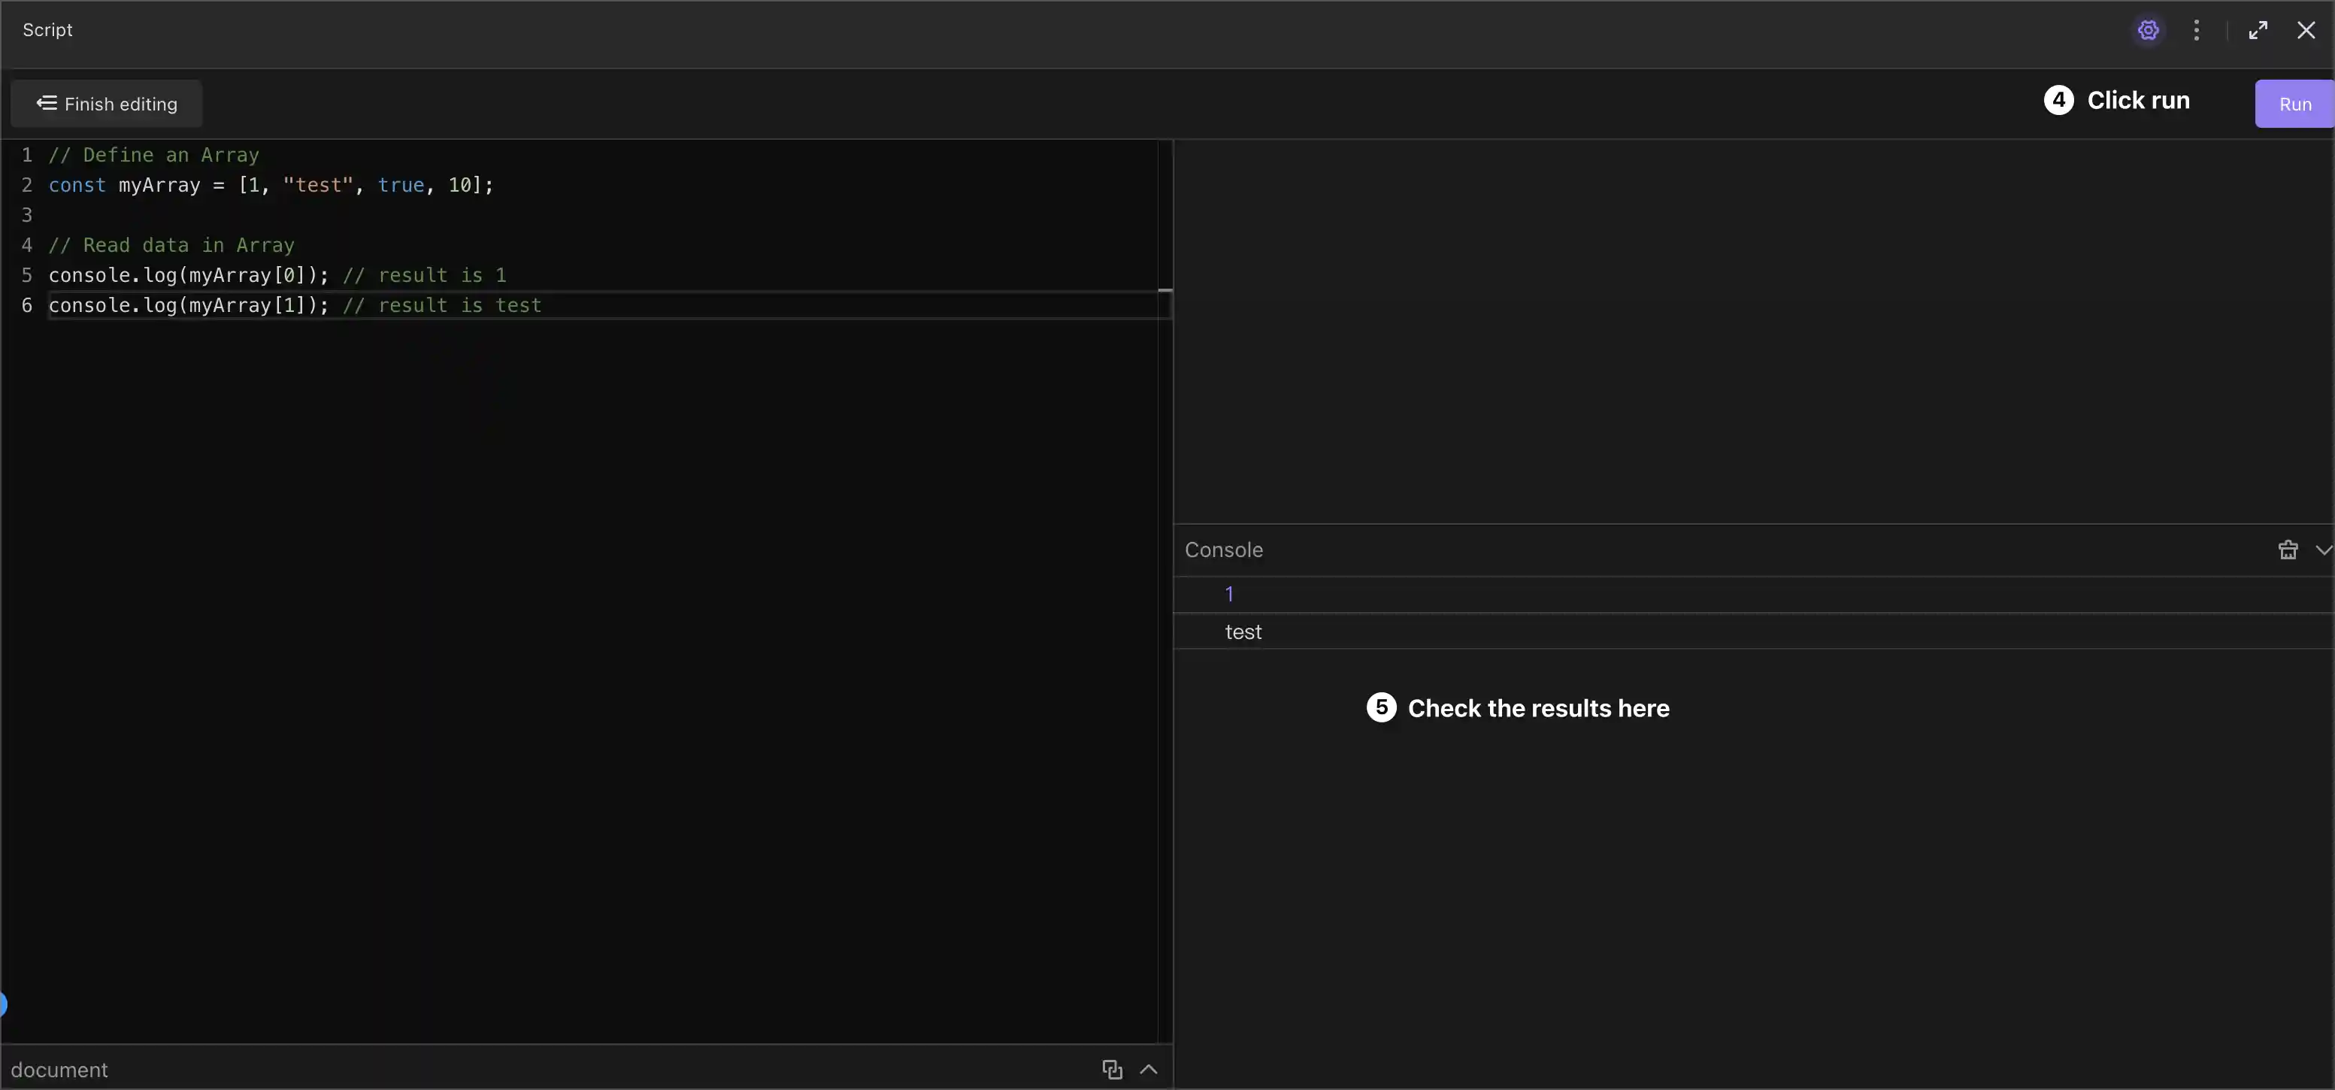
Task: Open the three-dot more options menu
Action: tap(2195, 30)
